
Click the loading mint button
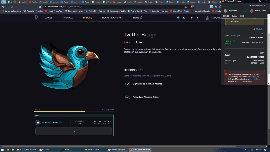(74, 131)
